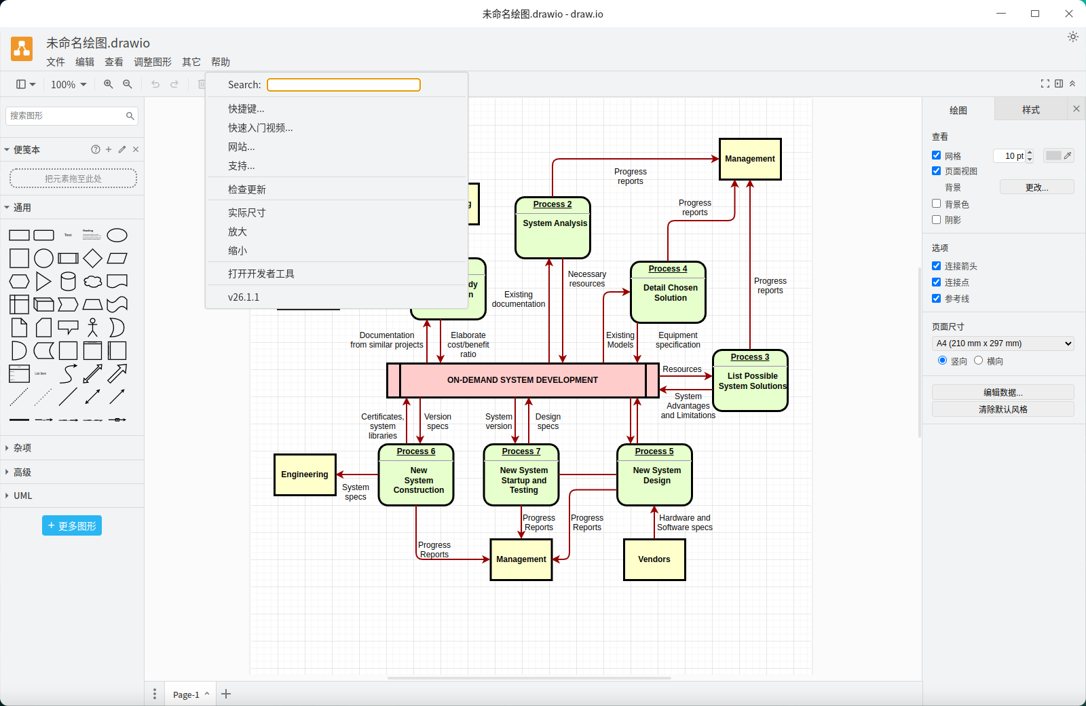Select the cloud shape in General palette

(93, 281)
